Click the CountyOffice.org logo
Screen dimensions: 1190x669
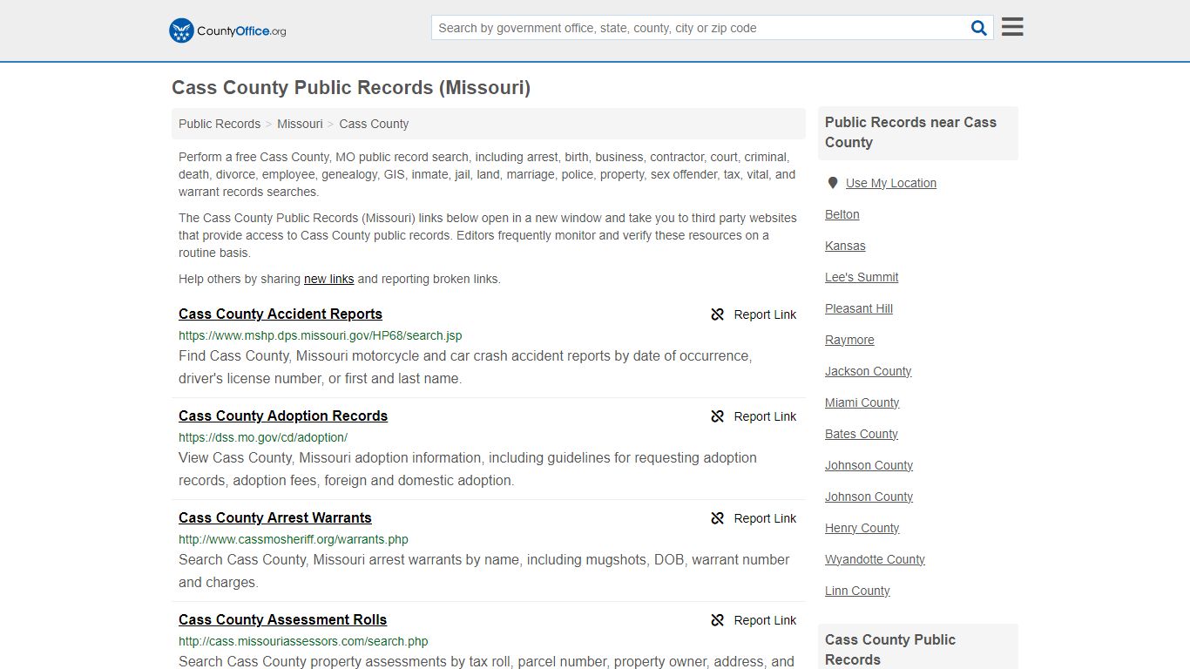(x=227, y=30)
